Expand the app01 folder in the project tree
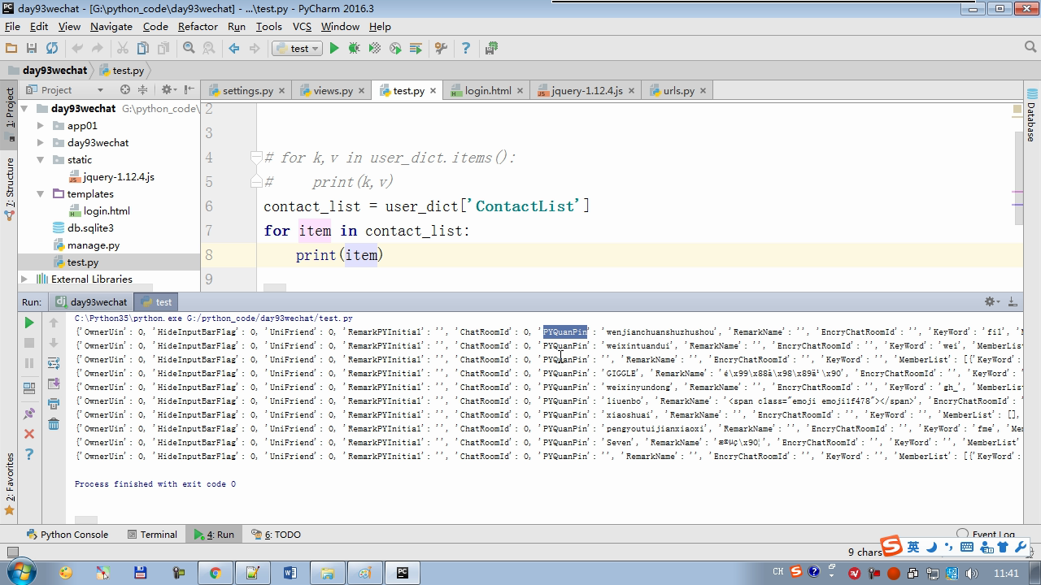1041x585 pixels. (41, 126)
